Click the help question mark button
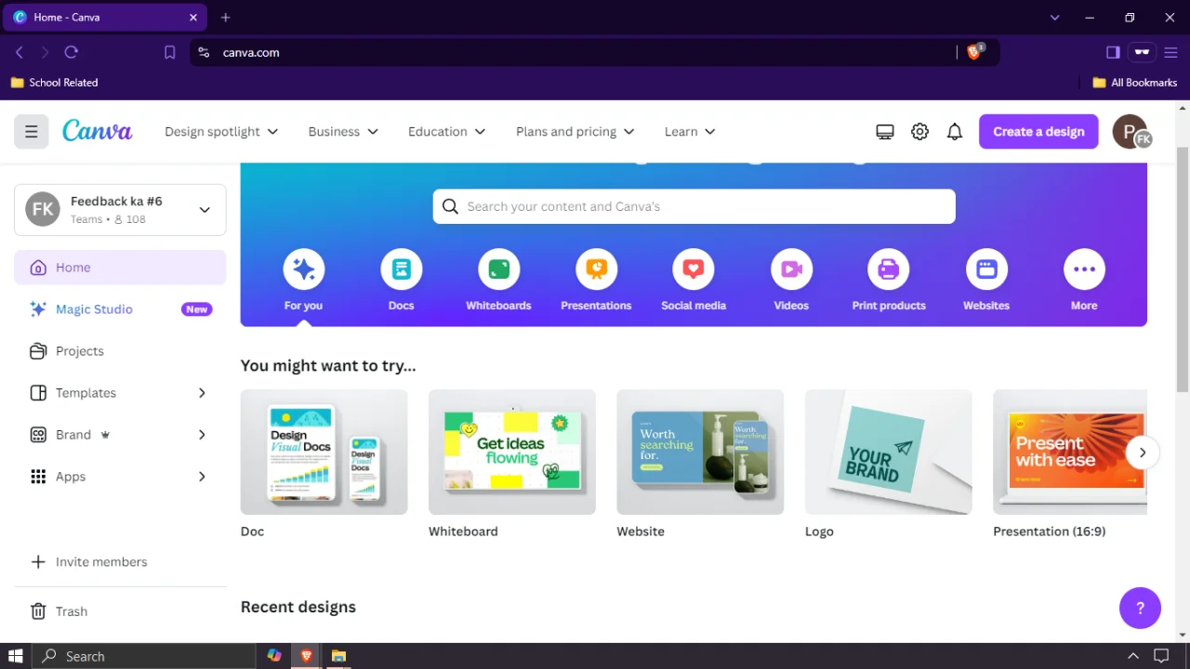 1140,609
